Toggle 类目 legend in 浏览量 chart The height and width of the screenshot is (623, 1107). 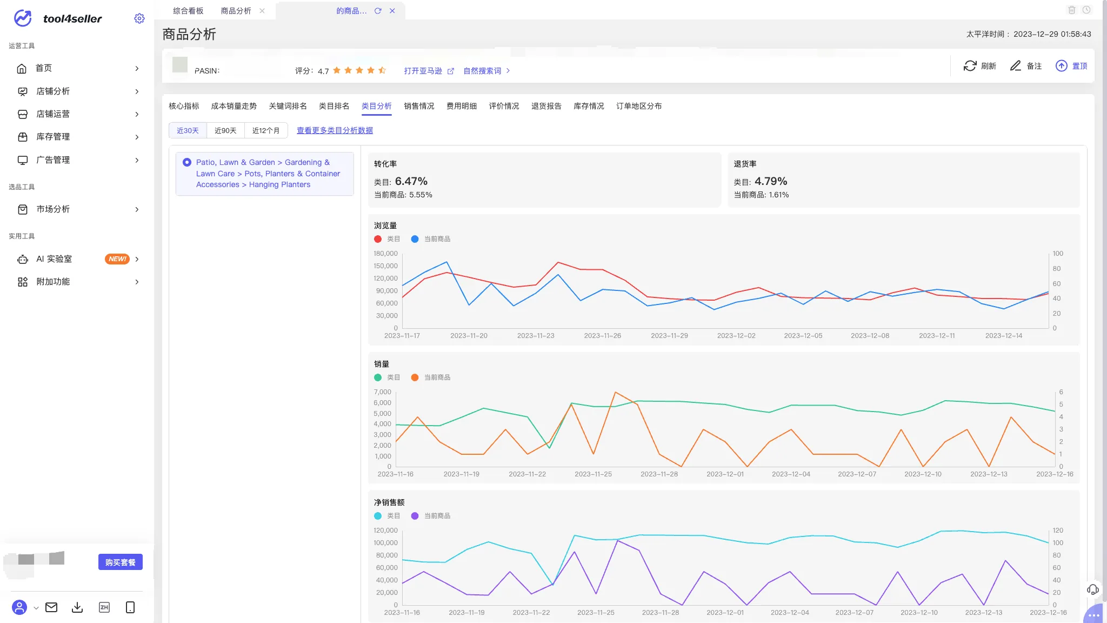point(387,239)
